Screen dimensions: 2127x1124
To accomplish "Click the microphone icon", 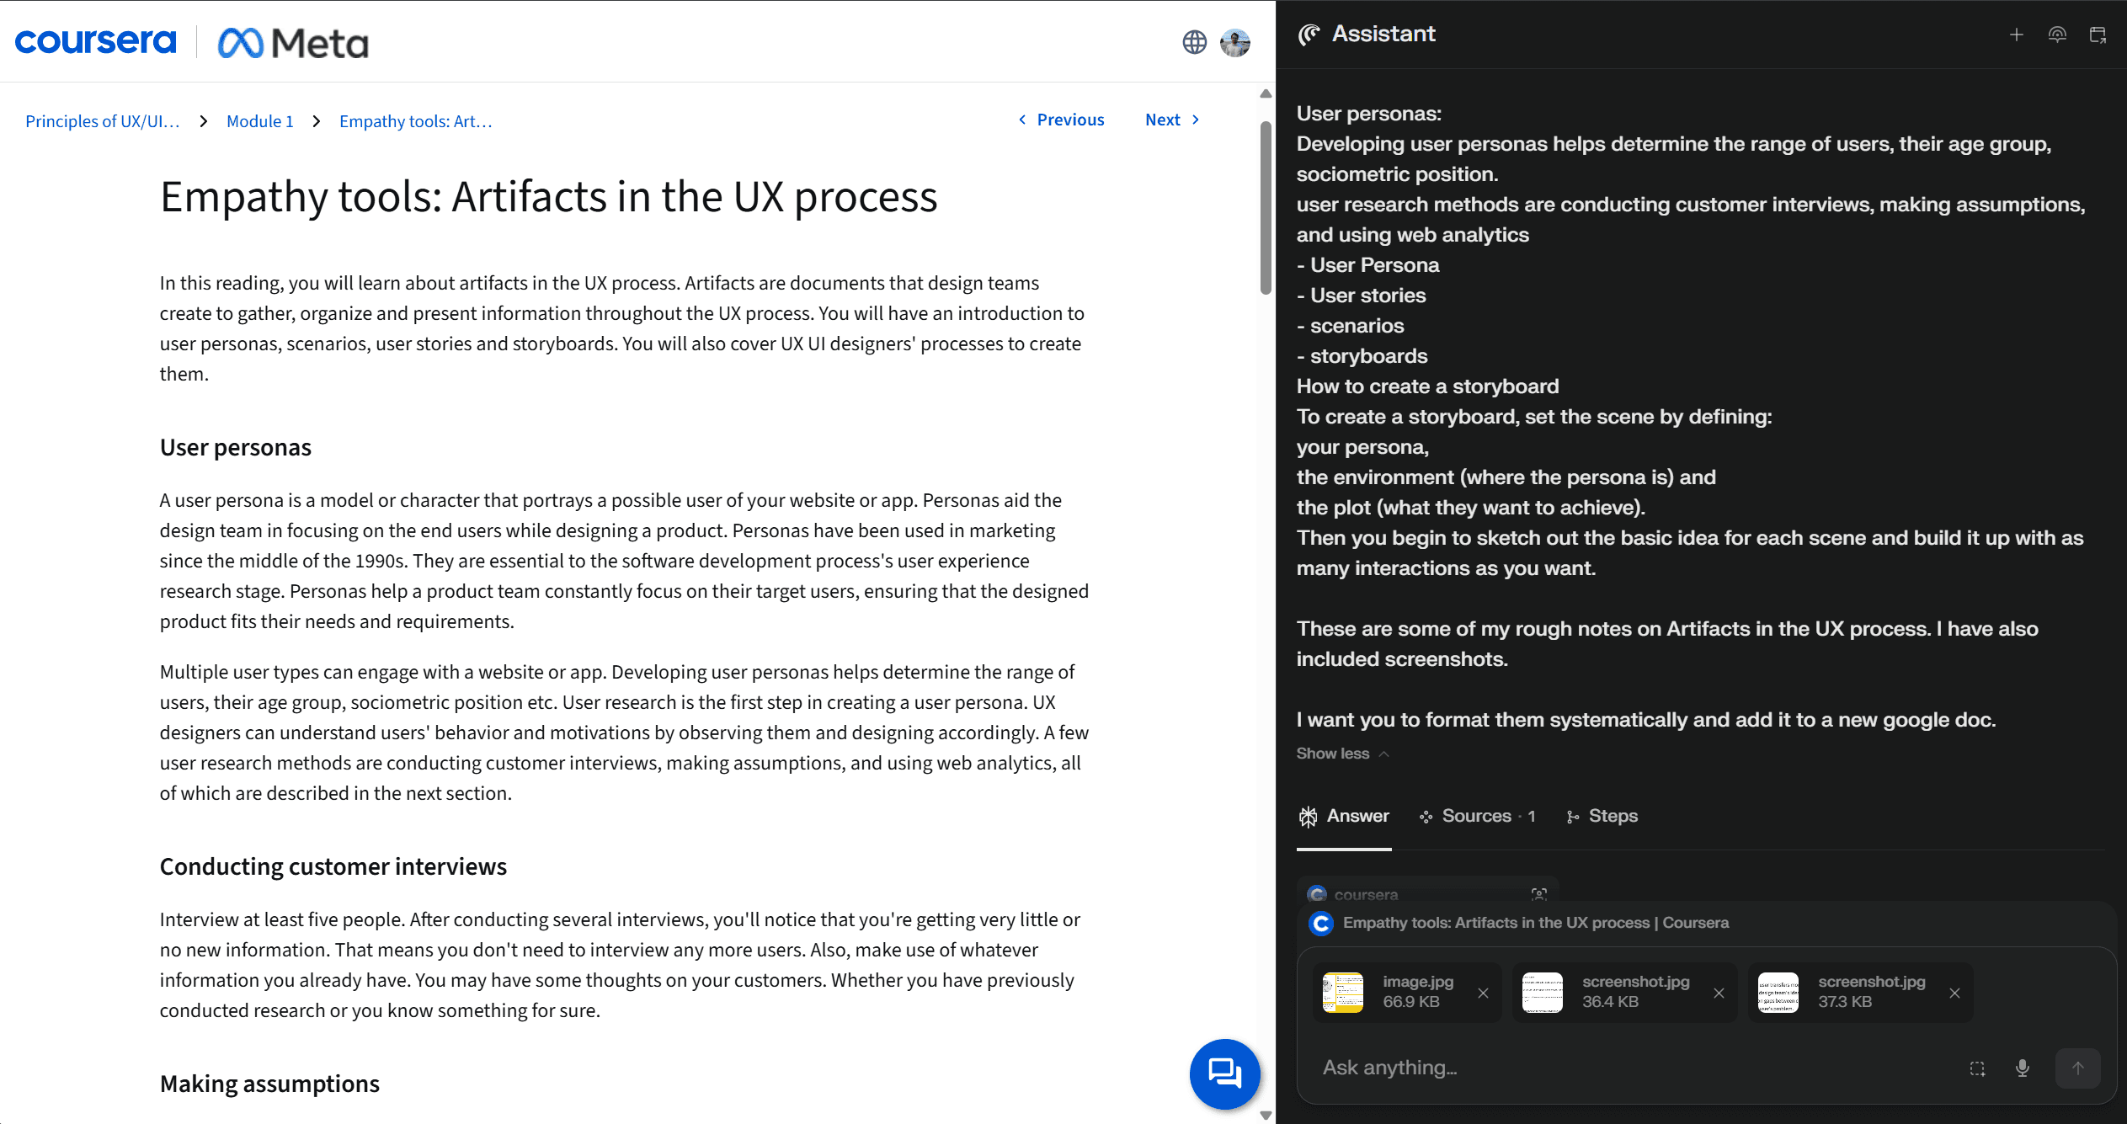I will pos(2023,1068).
